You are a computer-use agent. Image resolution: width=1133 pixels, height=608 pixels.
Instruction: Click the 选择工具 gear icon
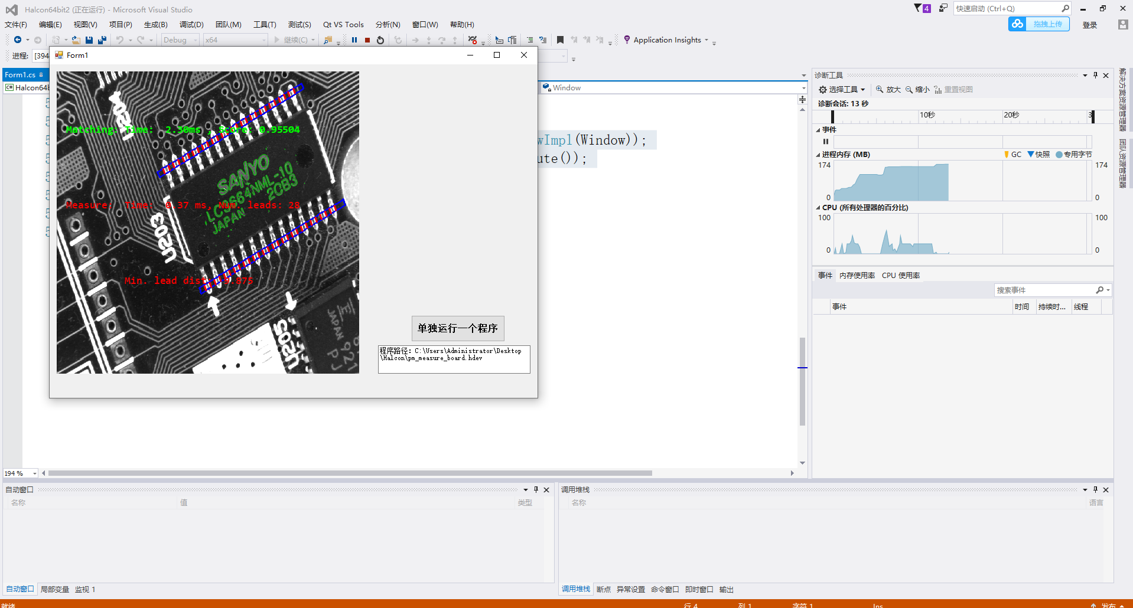(x=823, y=89)
